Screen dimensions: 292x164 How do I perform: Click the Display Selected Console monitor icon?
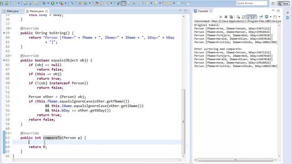click(x=266, y=17)
